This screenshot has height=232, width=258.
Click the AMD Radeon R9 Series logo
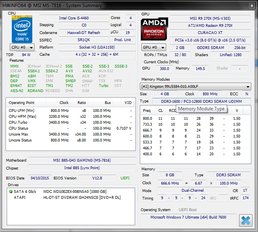click(154, 29)
